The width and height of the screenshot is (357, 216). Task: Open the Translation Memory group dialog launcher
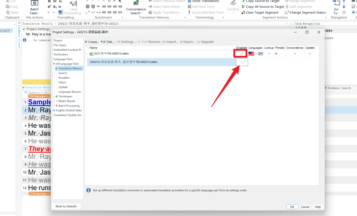pos(185,18)
